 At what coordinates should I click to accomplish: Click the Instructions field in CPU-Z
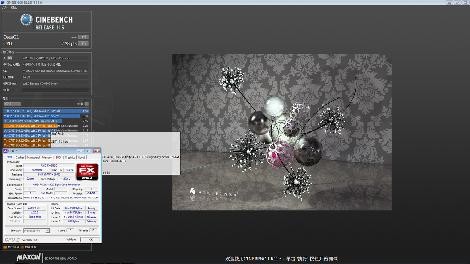coord(61,198)
